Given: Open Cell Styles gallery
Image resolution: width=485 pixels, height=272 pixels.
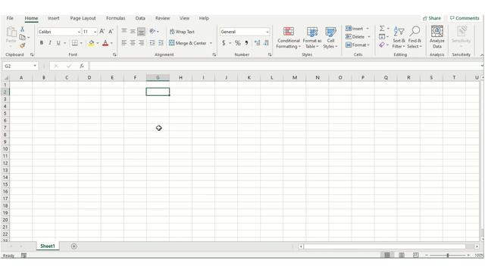Looking at the screenshot, I should coord(330,38).
